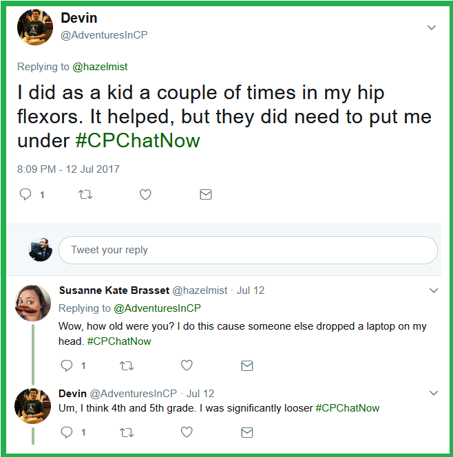453x457 pixels.
Task: Share Devin's bottom reply by direct message
Action: coord(246,432)
